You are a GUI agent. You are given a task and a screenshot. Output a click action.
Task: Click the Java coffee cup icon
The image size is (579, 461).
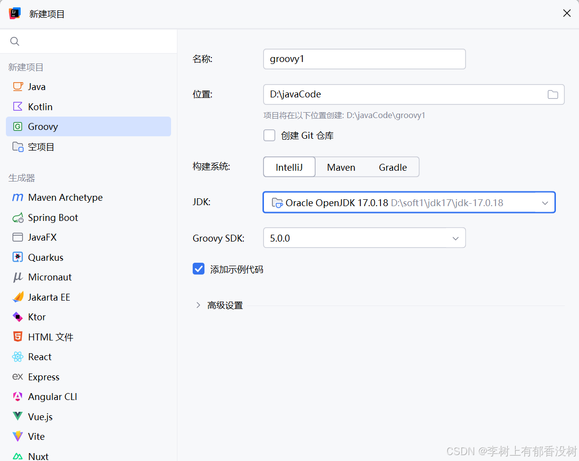18,87
